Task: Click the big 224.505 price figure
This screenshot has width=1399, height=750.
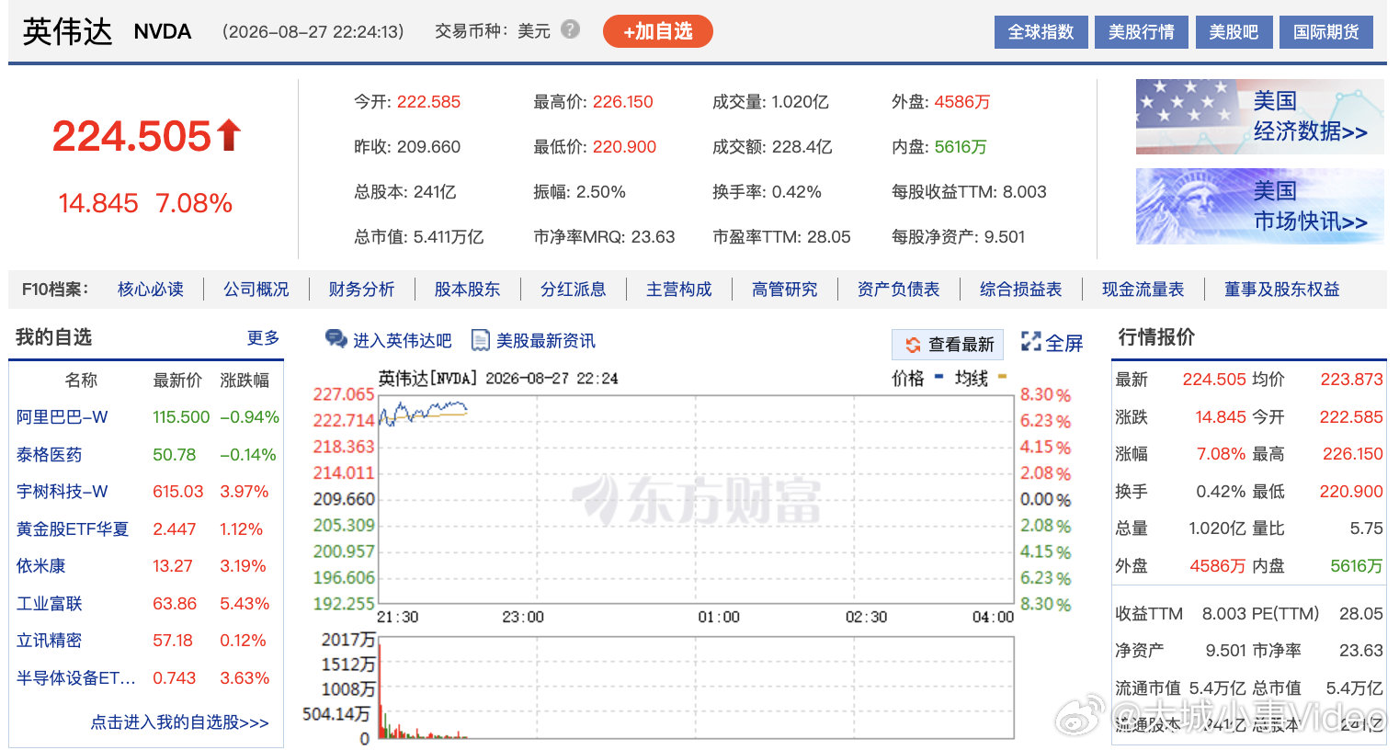Action: tap(132, 137)
